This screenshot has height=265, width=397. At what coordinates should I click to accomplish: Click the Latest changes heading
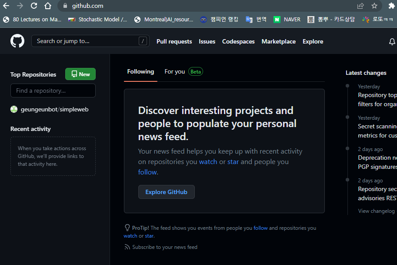pyautogui.click(x=366, y=73)
